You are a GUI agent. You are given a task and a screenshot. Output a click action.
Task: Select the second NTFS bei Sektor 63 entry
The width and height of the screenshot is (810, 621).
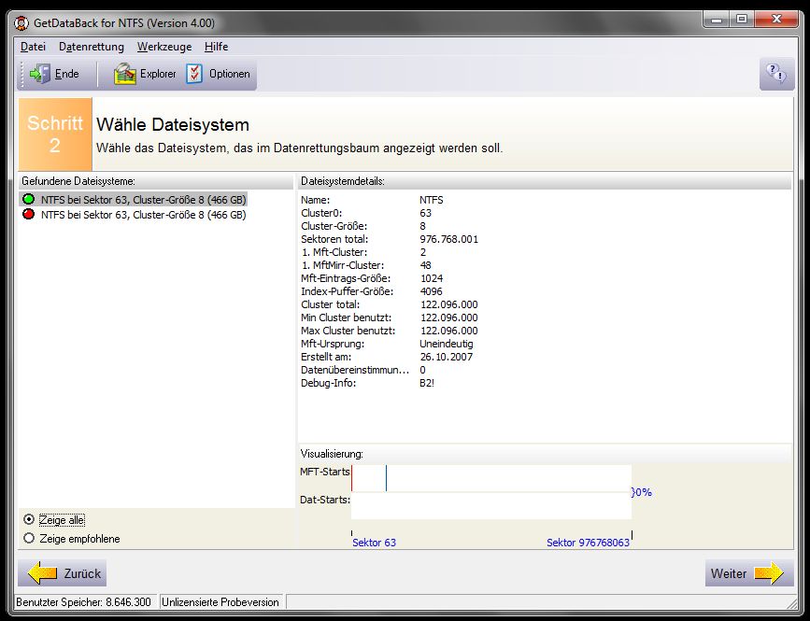tap(143, 215)
